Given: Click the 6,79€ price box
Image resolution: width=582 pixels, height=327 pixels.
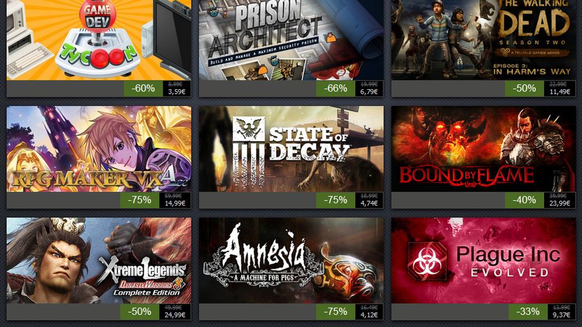Looking at the screenshot, I should [x=369, y=89].
